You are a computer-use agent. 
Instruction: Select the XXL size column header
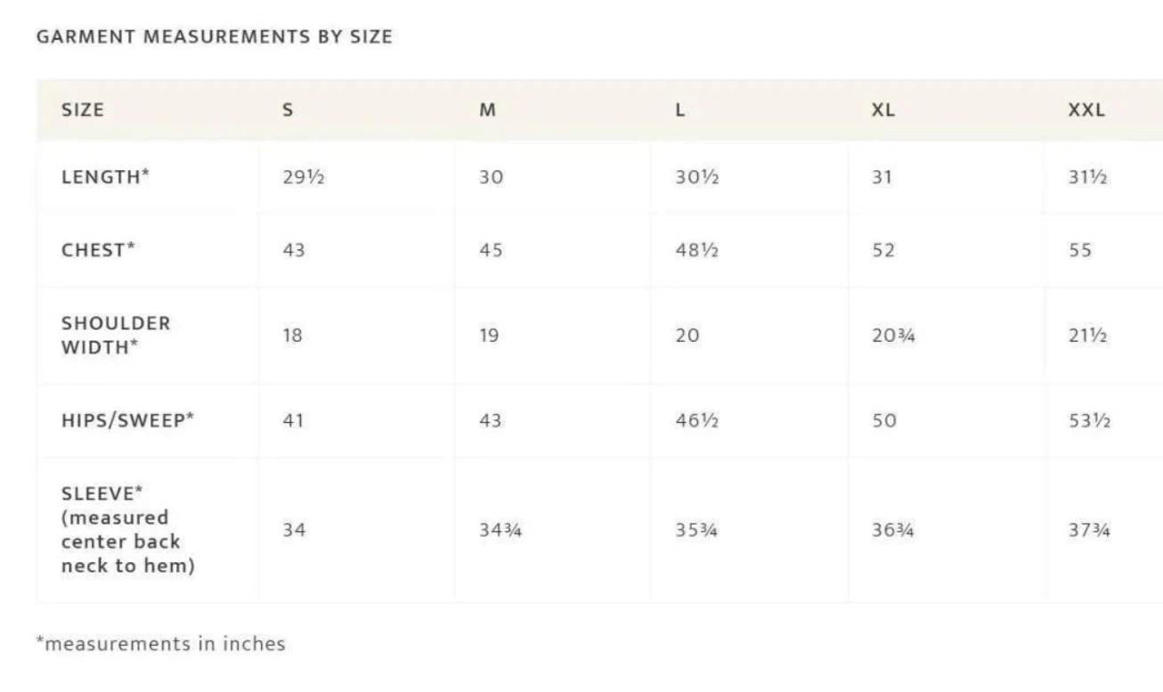click(1086, 110)
